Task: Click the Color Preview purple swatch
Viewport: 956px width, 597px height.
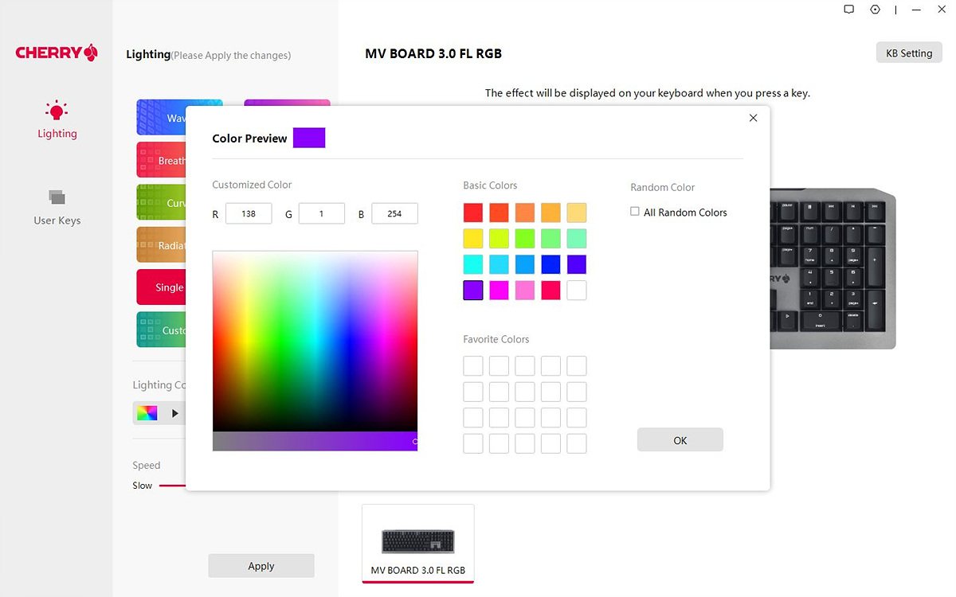Action: click(309, 138)
